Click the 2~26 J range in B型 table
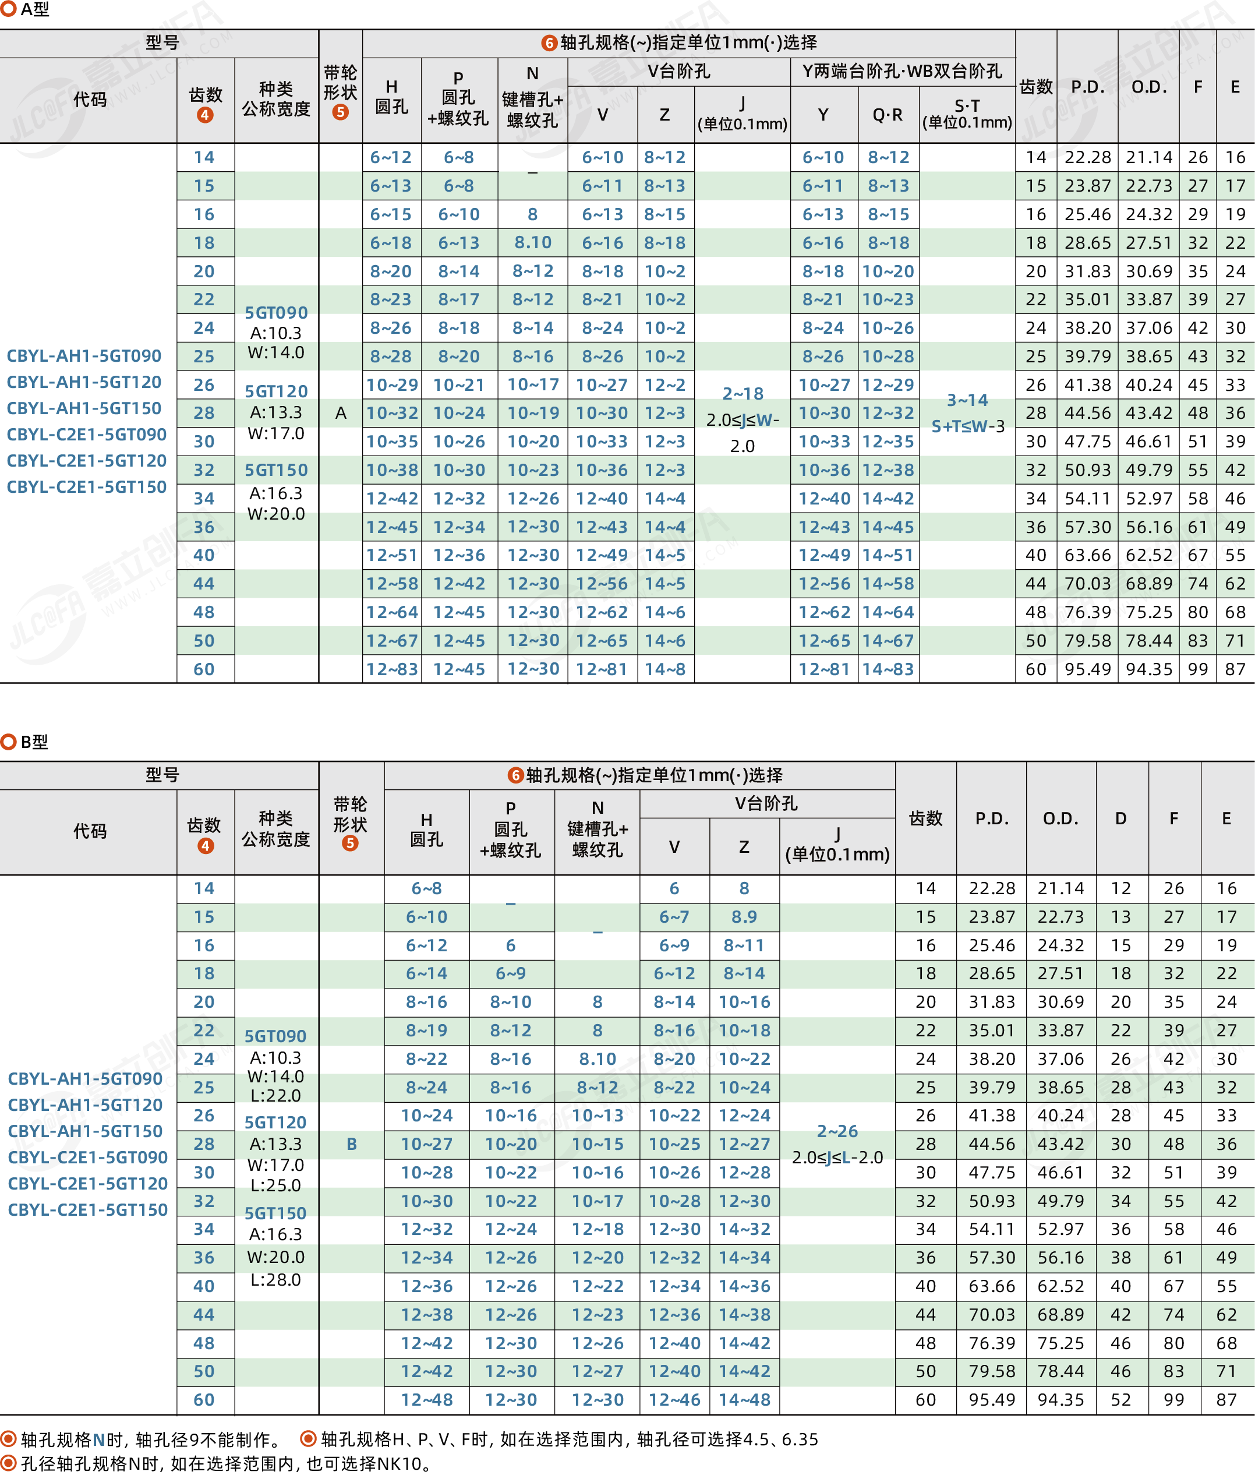The image size is (1255, 1475). coord(837,1131)
